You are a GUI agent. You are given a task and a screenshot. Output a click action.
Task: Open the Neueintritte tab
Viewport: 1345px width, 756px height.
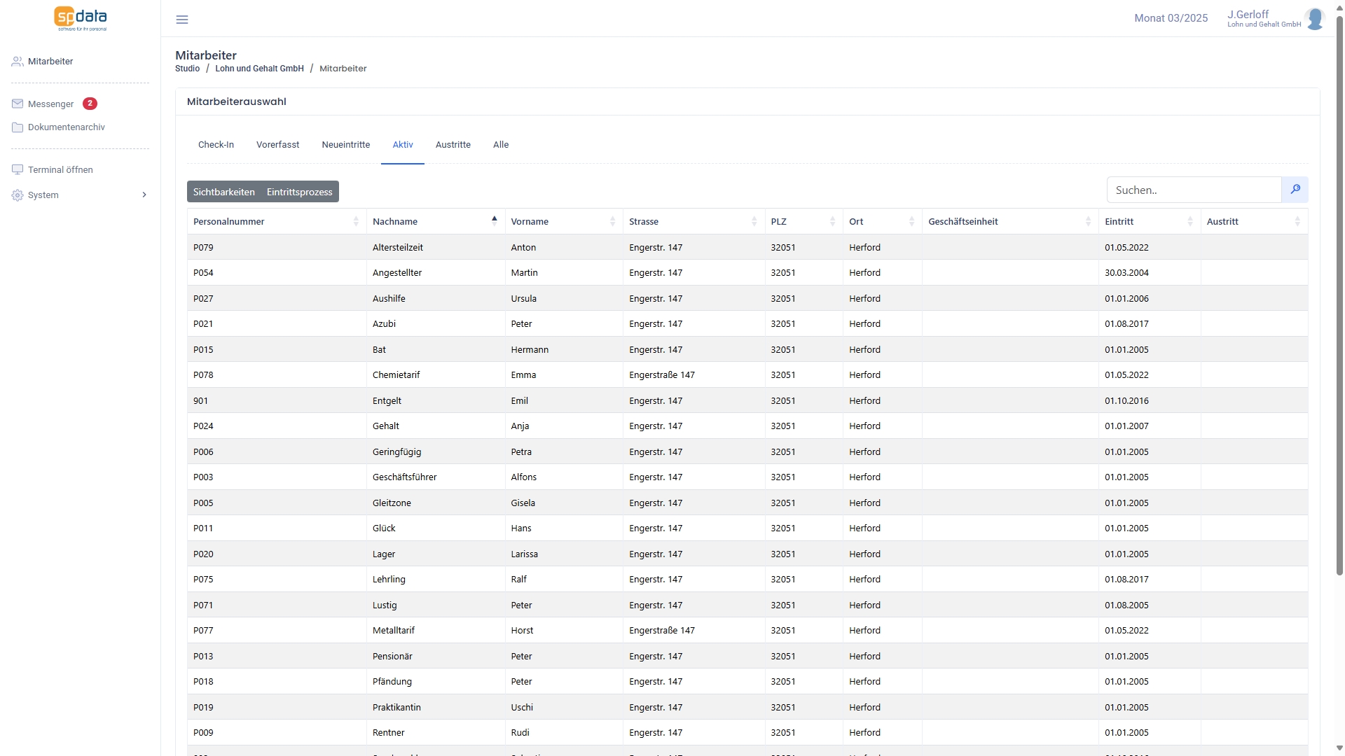pyautogui.click(x=345, y=145)
